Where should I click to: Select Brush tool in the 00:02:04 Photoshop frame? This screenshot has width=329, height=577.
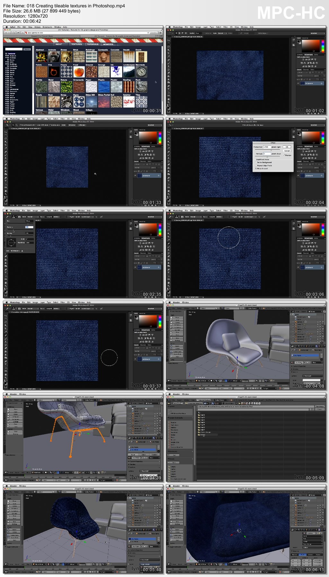coord(168,155)
